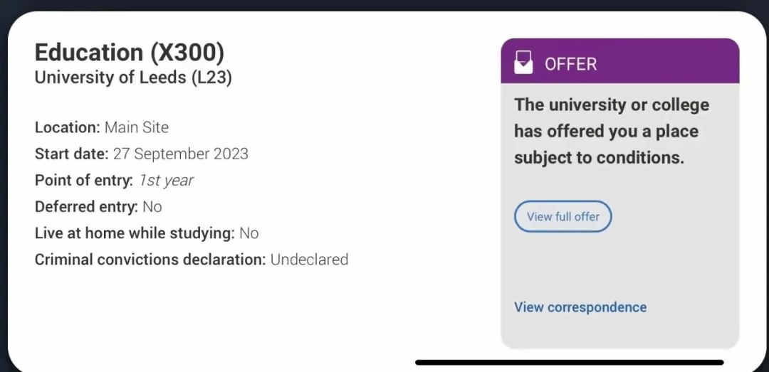The image size is (769, 372).
Task: Click the grey offer status card body
Action: [620, 216]
